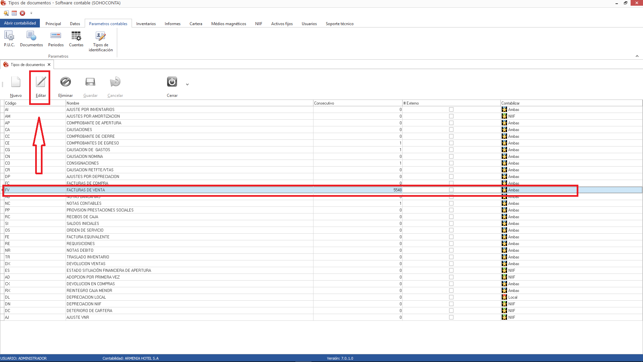Open the Periodos ribbon icon
Screen dimensions: 643x362
(x=56, y=36)
